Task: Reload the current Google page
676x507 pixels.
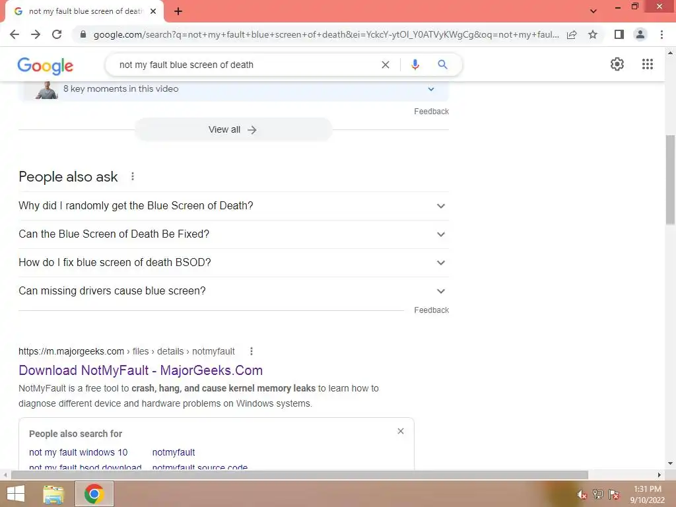Action: pyautogui.click(x=57, y=34)
